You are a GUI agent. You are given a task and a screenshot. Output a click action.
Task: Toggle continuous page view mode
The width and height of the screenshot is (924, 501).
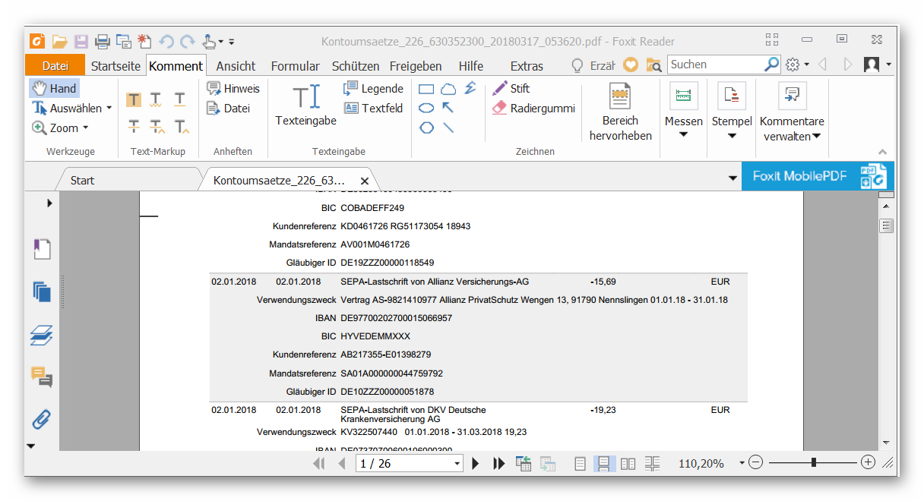tap(603, 463)
